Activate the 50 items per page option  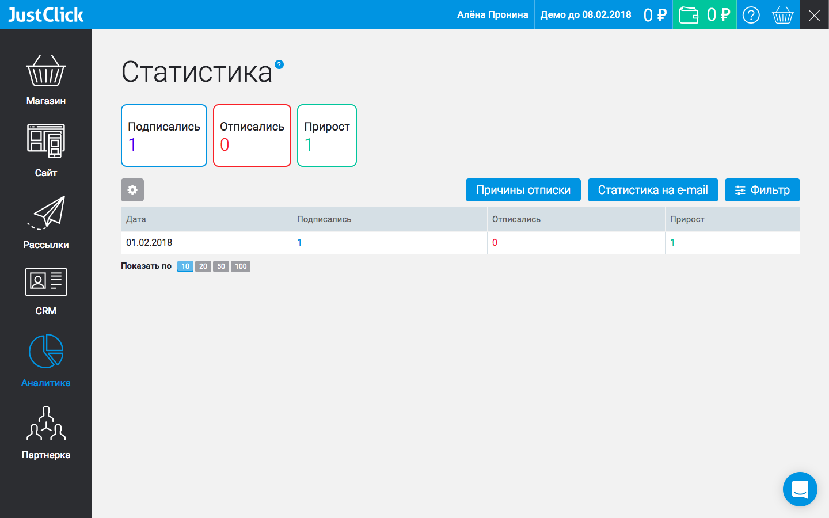pyautogui.click(x=220, y=266)
